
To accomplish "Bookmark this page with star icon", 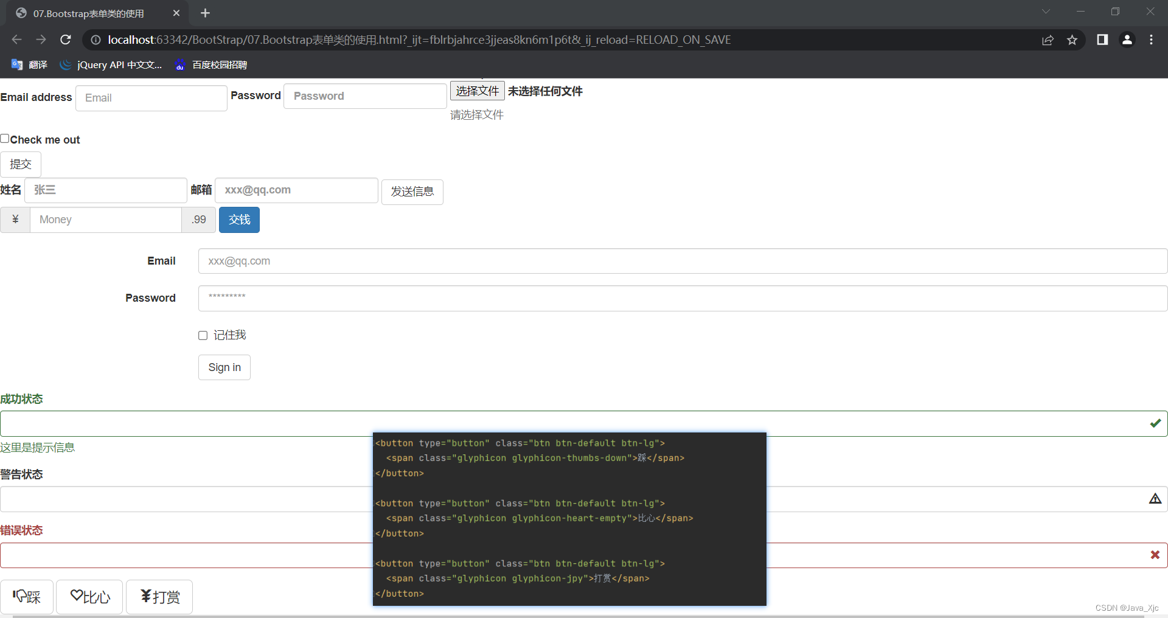I will 1072,40.
